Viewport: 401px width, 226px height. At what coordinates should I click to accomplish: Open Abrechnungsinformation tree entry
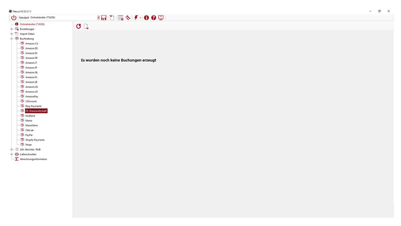click(33, 159)
